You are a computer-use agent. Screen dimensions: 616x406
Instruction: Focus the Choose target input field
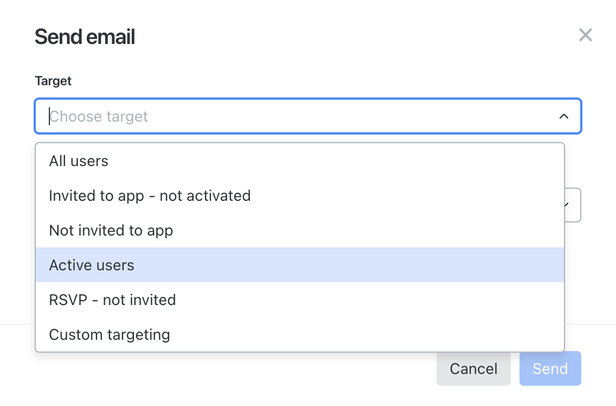(x=308, y=116)
